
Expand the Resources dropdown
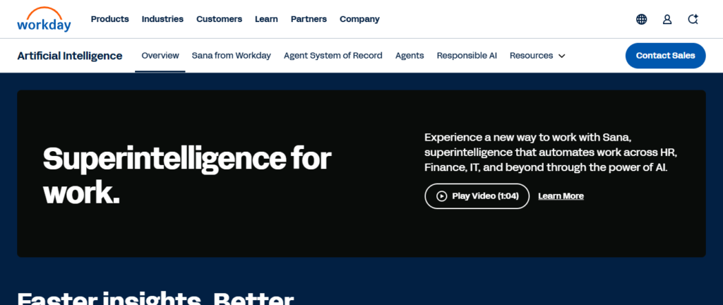[537, 56]
